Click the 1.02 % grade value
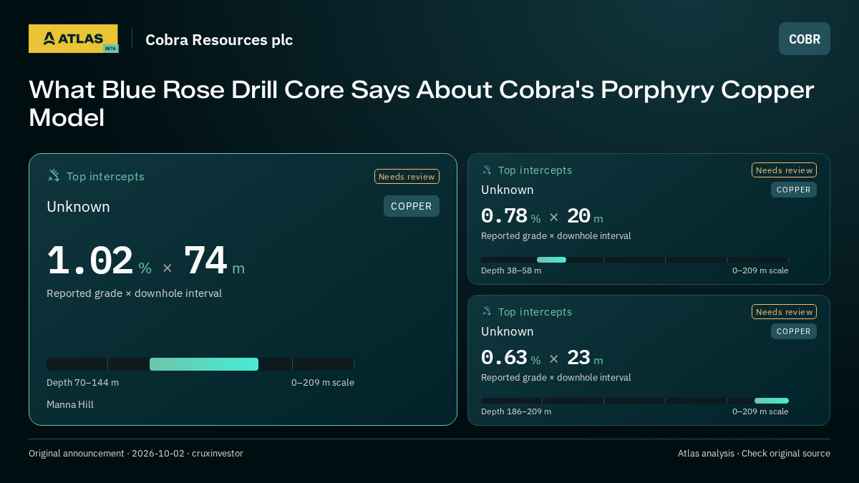The height and width of the screenshot is (483, 859). tap(99, 261)
